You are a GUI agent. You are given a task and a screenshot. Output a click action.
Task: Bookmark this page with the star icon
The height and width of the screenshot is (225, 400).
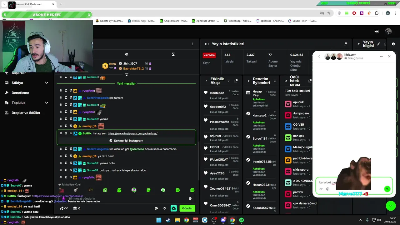pos(329,13)
